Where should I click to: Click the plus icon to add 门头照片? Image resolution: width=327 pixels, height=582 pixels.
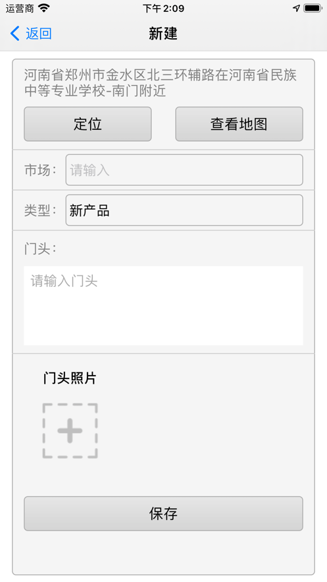click(70, 430)
